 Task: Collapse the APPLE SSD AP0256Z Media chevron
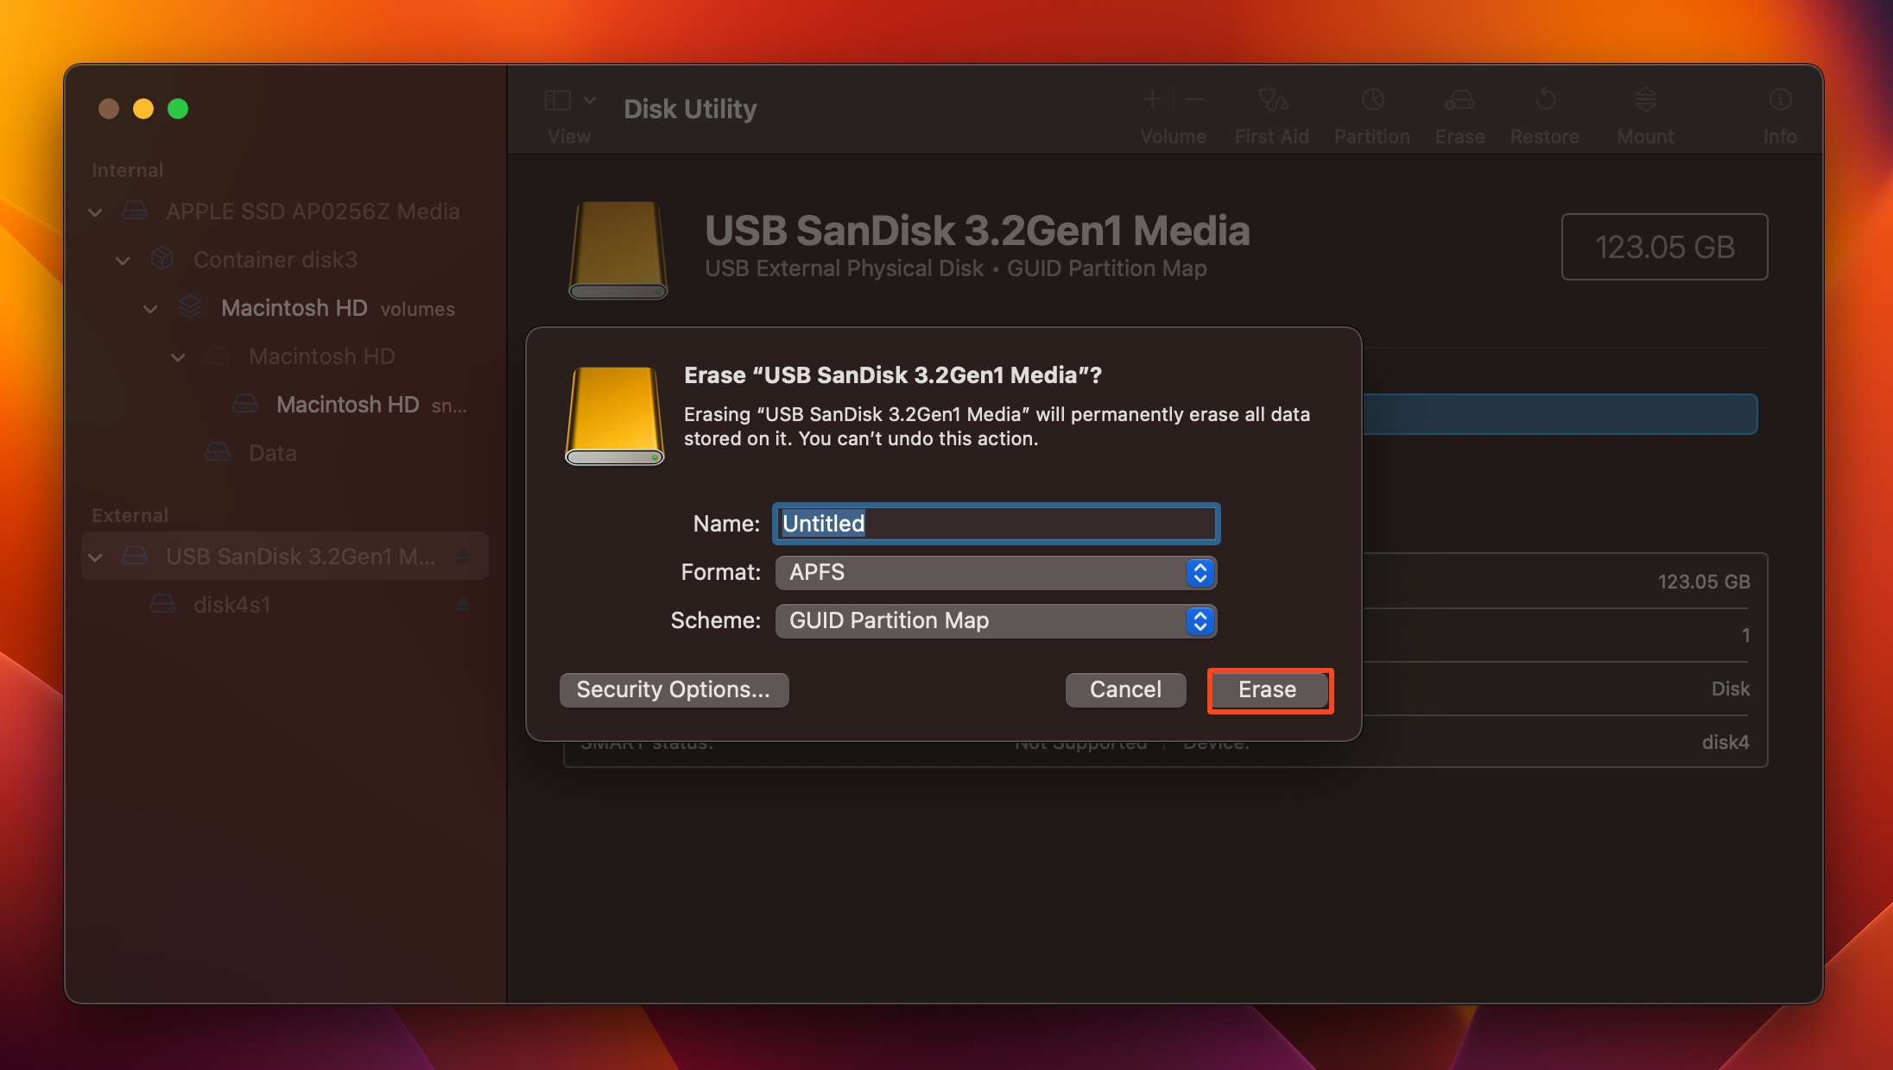point(95,212)
